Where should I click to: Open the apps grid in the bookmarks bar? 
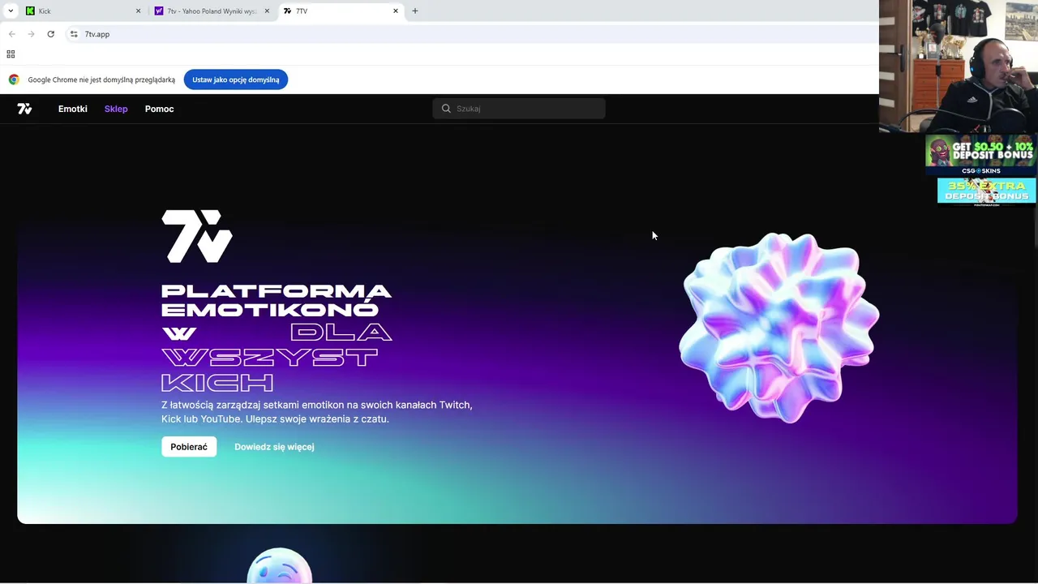click(x=11, y=54)
